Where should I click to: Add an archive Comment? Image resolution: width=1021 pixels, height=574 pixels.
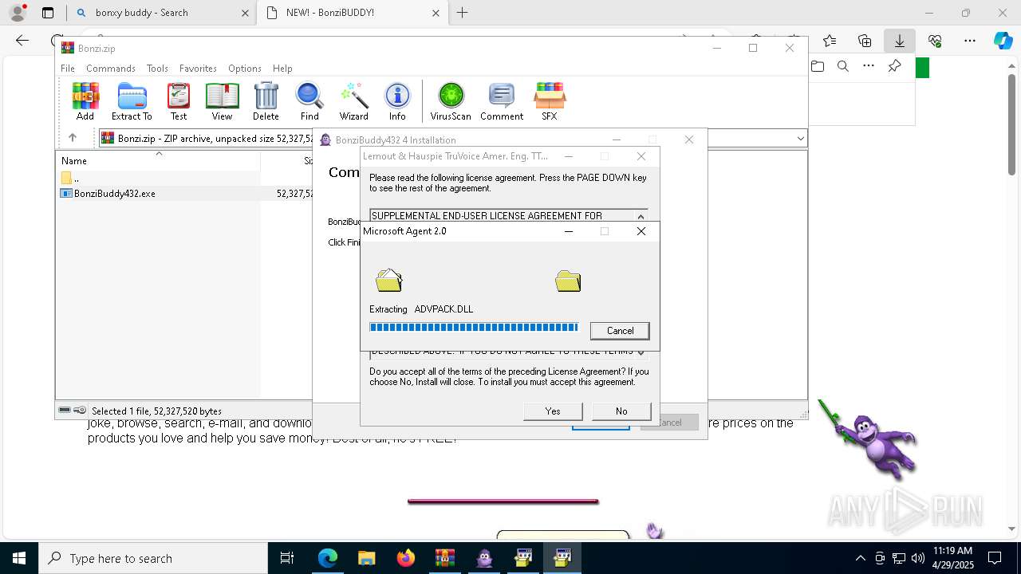(502, 101)
